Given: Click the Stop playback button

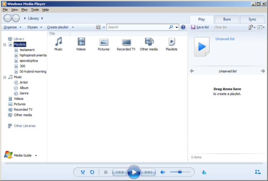Looking at the screenshot, I should point(106,172).
